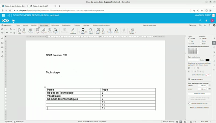The height and width of the screenshot is (123, 216).
Task: Switch to the Accueil tab
Action: [x=26, y=25]
